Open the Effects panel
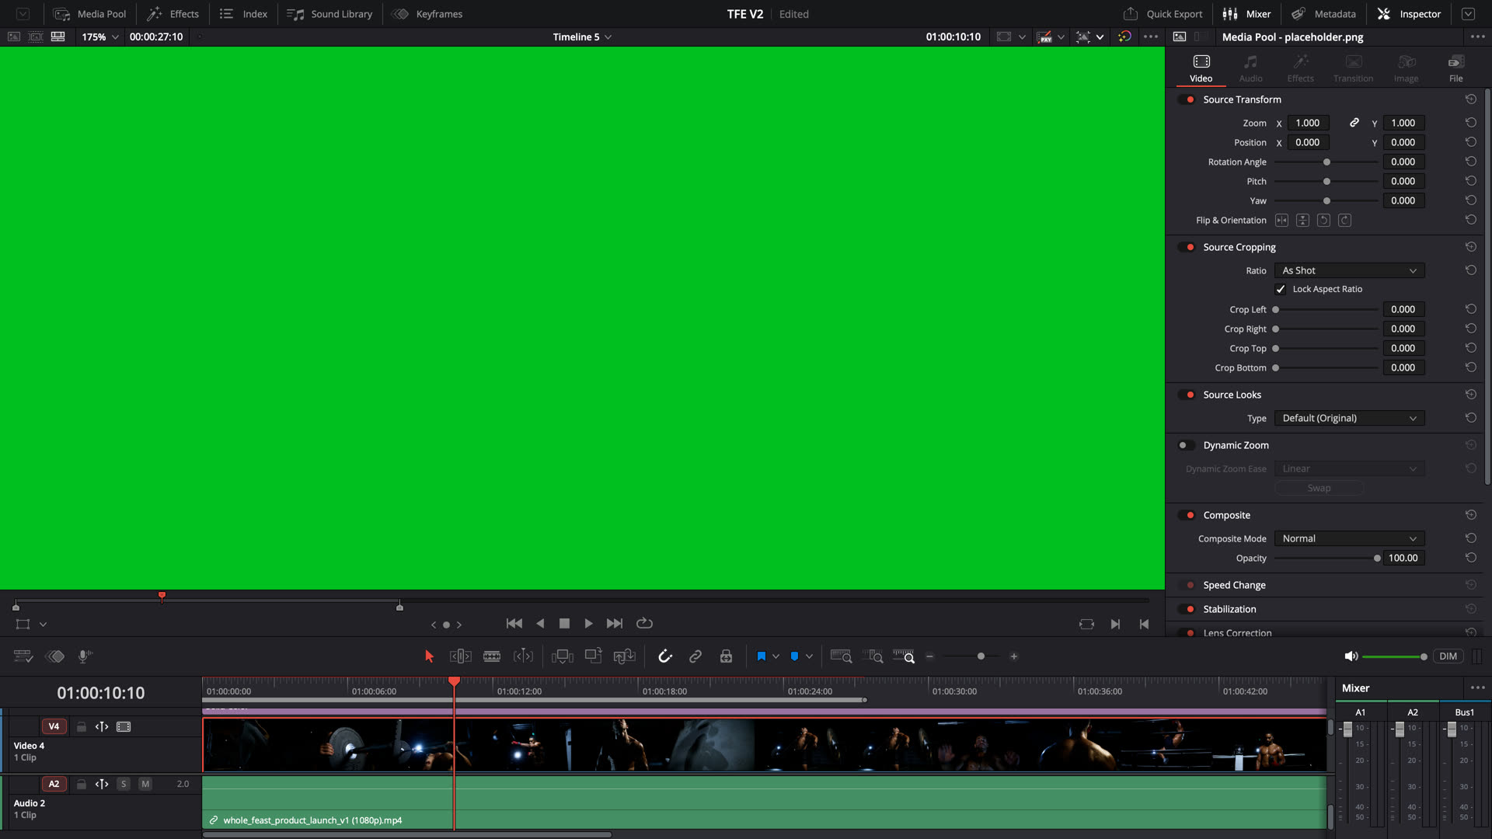This screenshot has height=839, width=1492. point(173,14)
